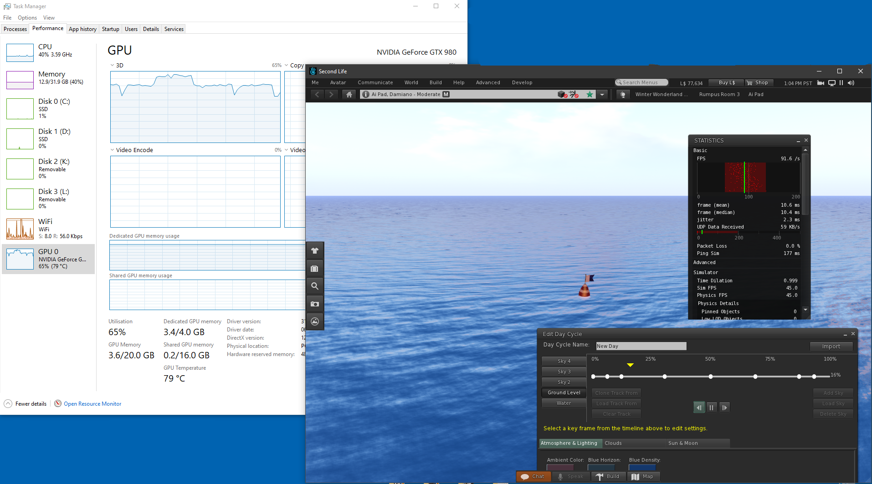This screenshot has height=484, width=872.
Task: Open place info icon in location bar
Action: pyautogui.click(x=365, y=94)
